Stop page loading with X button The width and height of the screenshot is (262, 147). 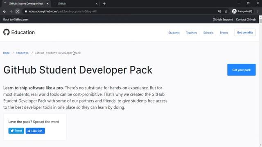point(18,11)
